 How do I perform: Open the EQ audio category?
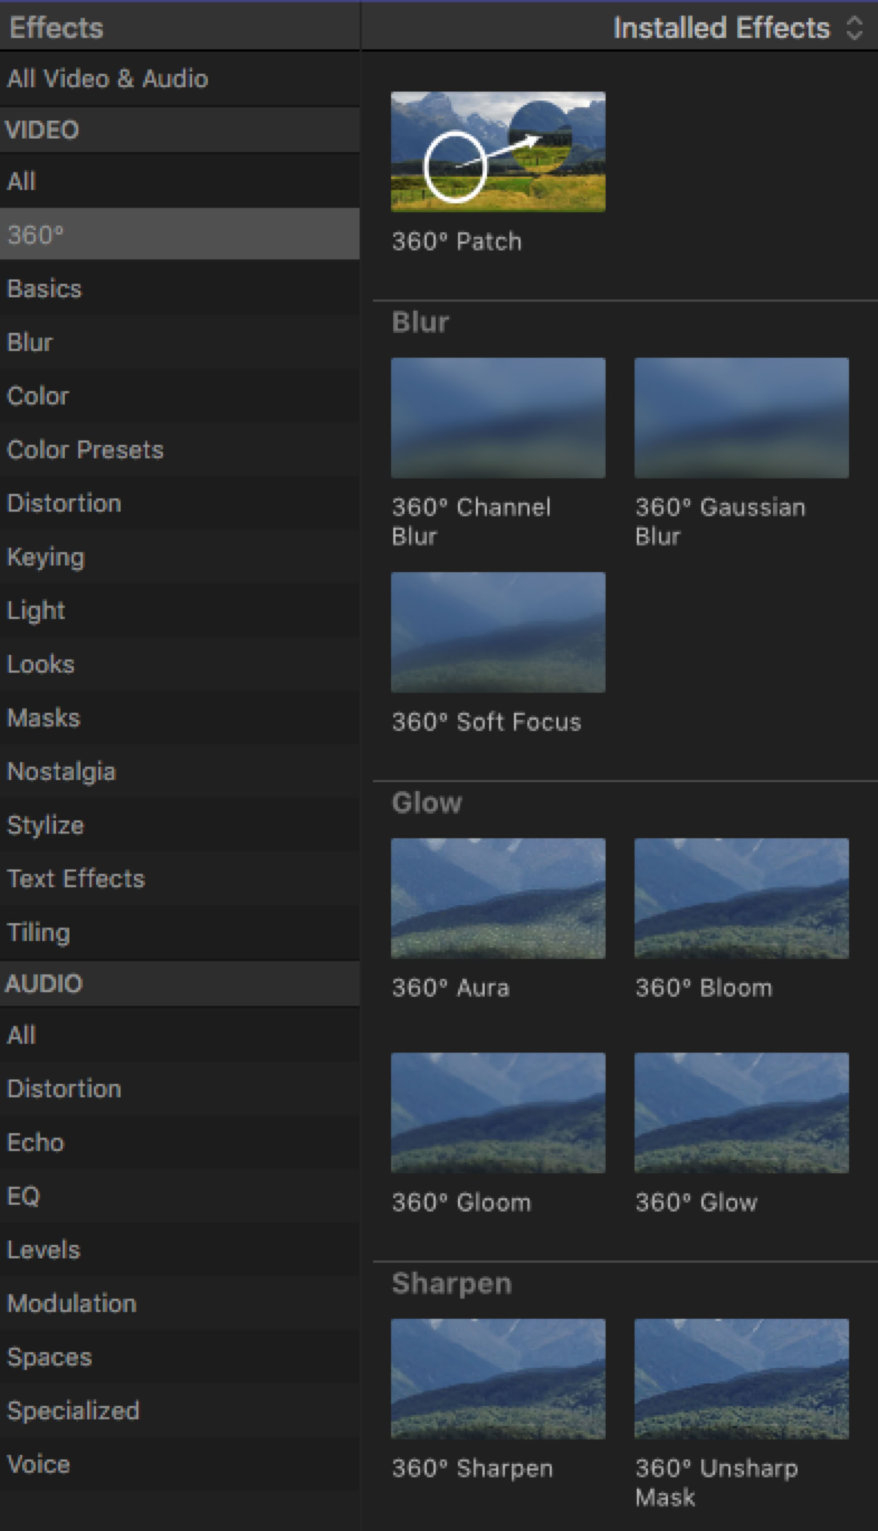[23, 1196]
